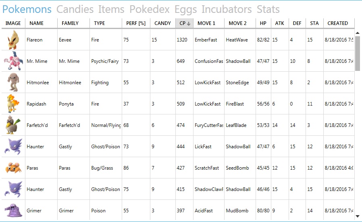Click the Hitmonlee Pokemon icon
This screenshot has height=222, width=362.
click(13, 82)
